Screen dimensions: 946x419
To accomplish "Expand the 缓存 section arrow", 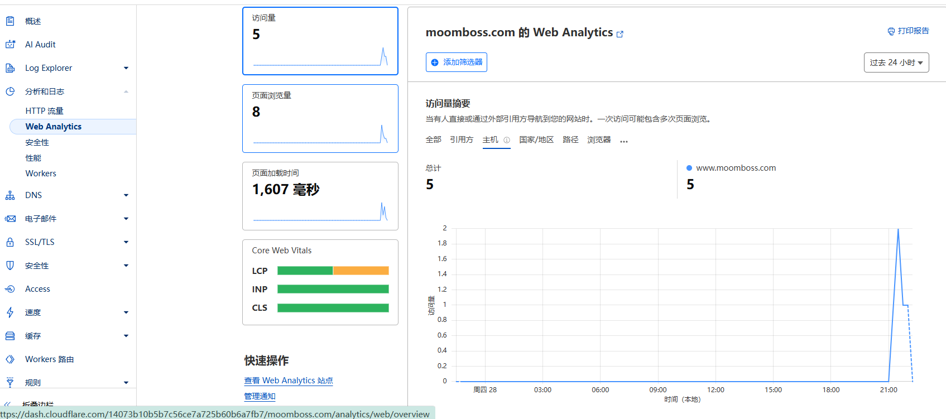I will [x=126, y=336].
